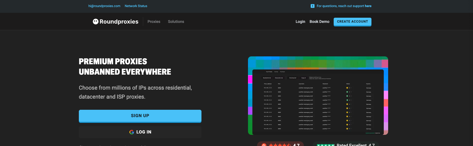Image resolution: width=473 pixels, height=146 pixels.
Task: Open the Solutions menu
Action: [x=176, y=22]
